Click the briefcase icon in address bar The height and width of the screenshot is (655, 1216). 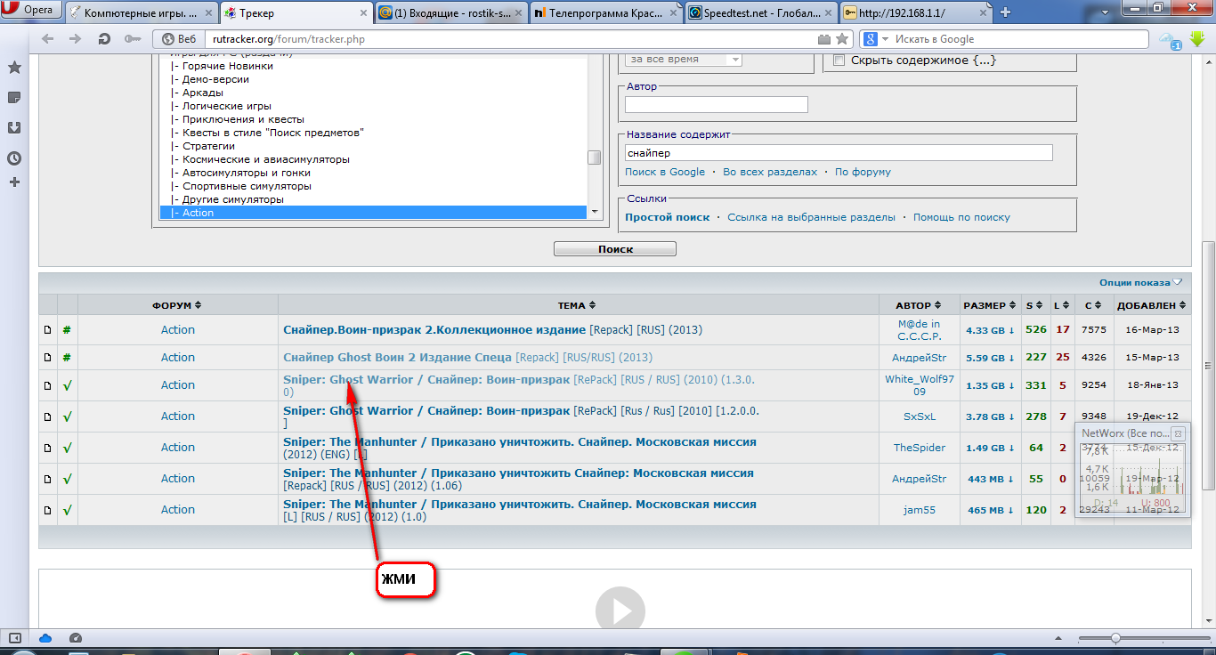click(824, 39)
